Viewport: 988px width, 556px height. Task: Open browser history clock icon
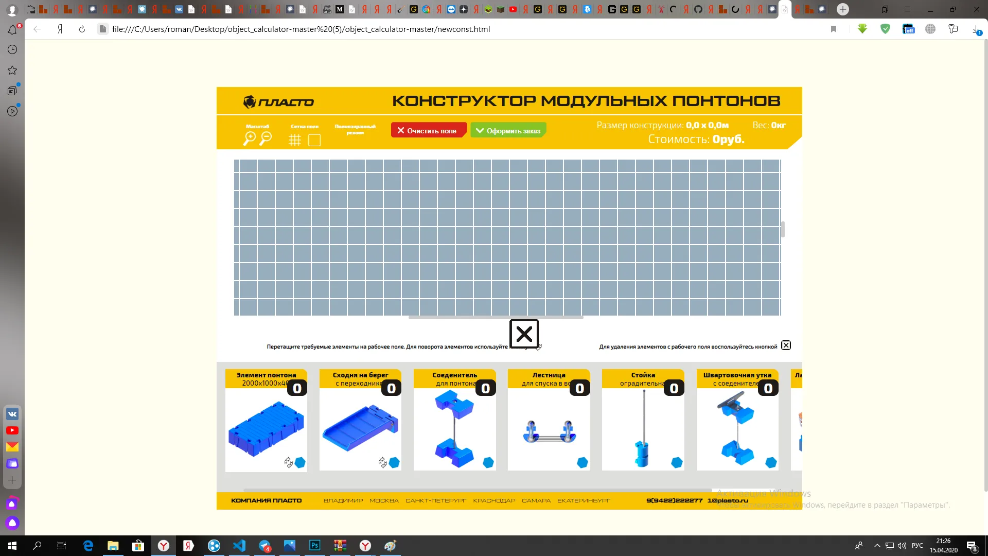point(12,49)
